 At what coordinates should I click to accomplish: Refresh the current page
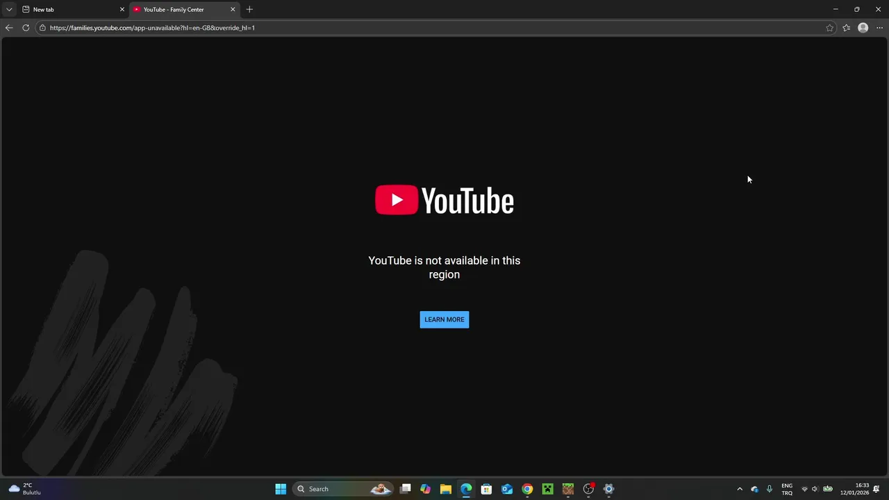point(26,28)
